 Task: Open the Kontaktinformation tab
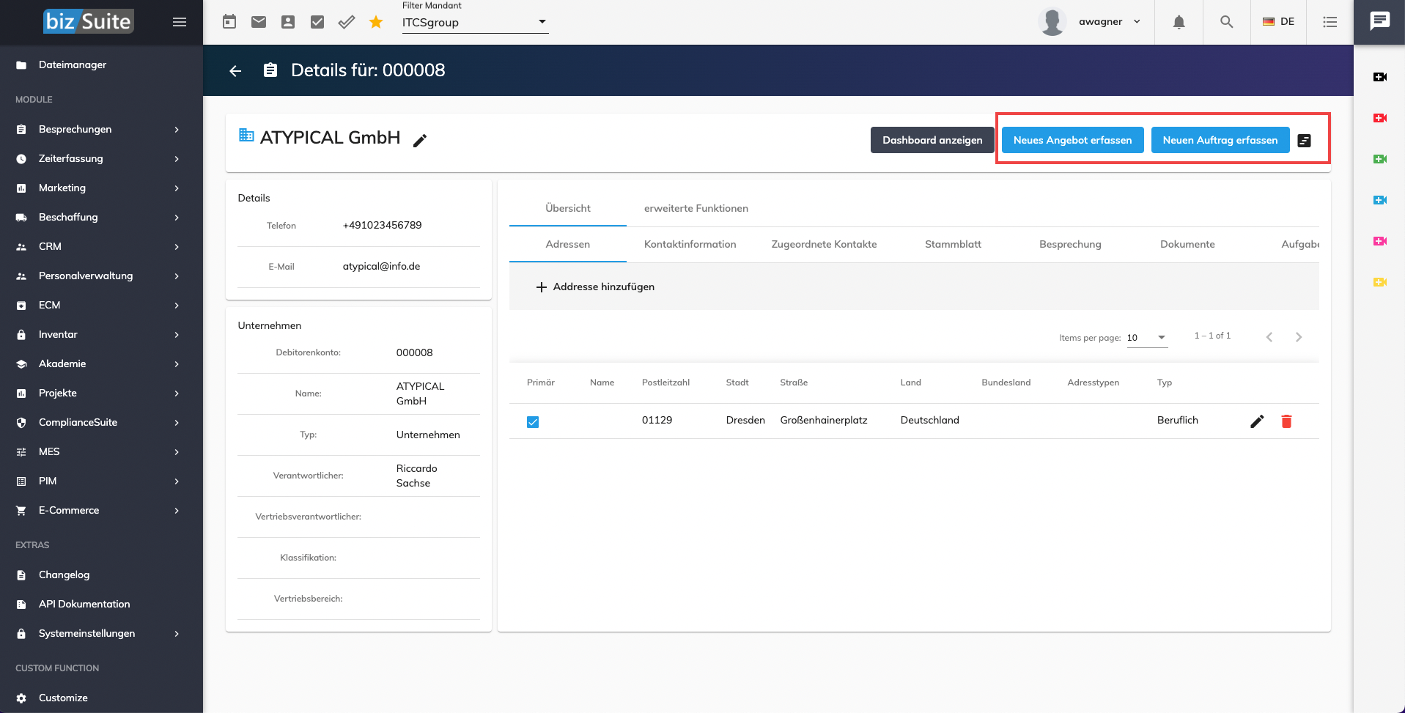click(x=690, y=244)
